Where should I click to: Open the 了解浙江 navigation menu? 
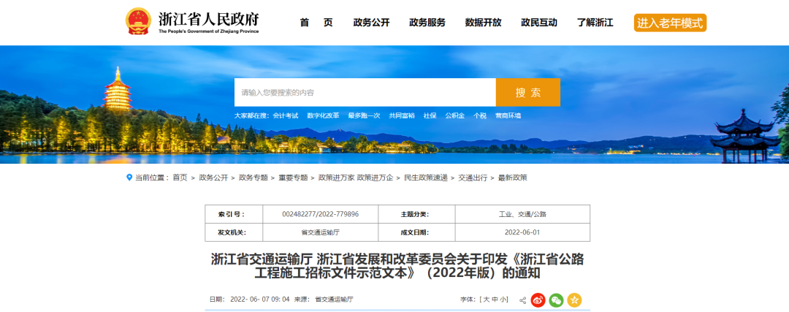click(x=595, y=23)
